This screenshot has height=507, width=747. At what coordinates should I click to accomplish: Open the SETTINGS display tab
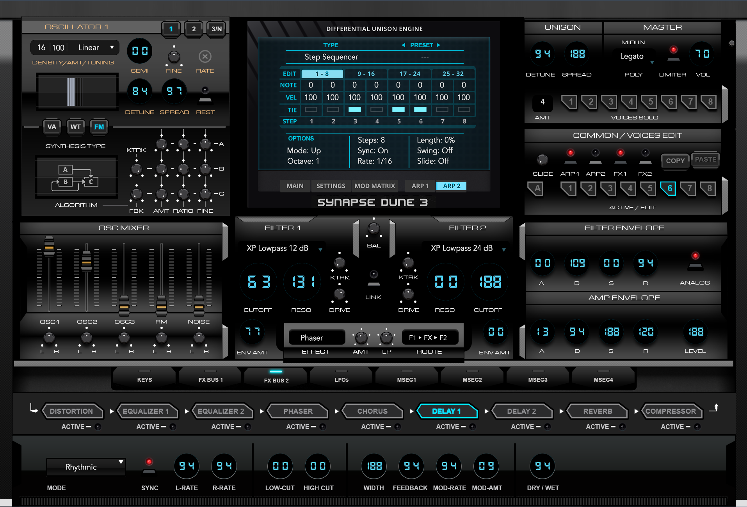(x=331, y=186)
